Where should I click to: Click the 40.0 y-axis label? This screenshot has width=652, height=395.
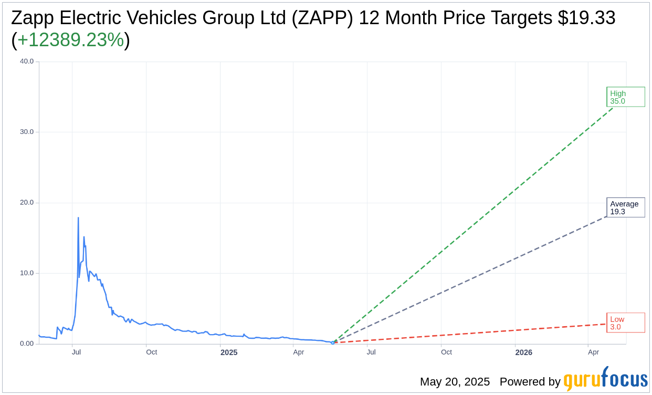coord(27,61)
